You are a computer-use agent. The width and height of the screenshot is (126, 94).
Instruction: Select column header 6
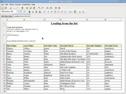pos(113,20)
